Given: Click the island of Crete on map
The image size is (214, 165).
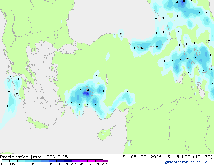Looking at the screenshot, I should click(37, 123).
